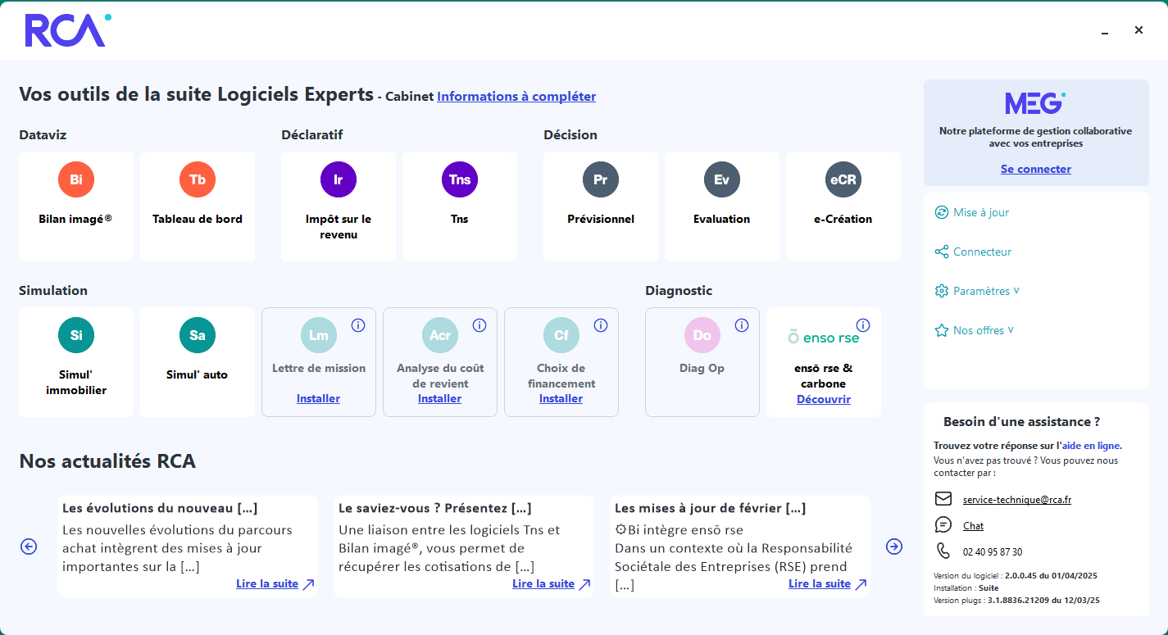Select the Diag Op Do icon

pos(702,335)
